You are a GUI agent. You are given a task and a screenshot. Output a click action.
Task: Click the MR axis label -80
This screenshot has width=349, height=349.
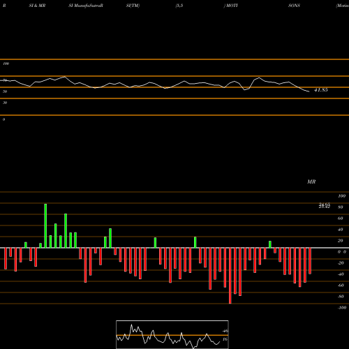point(341,297)
